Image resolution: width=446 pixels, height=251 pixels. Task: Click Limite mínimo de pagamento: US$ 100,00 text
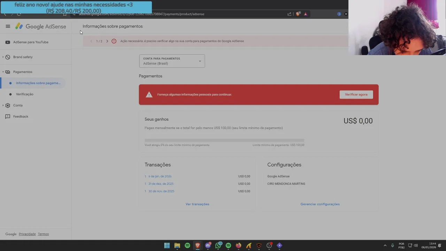pos(278,145)
